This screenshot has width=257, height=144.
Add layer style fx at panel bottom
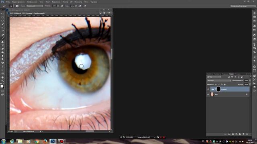[229, 134]
